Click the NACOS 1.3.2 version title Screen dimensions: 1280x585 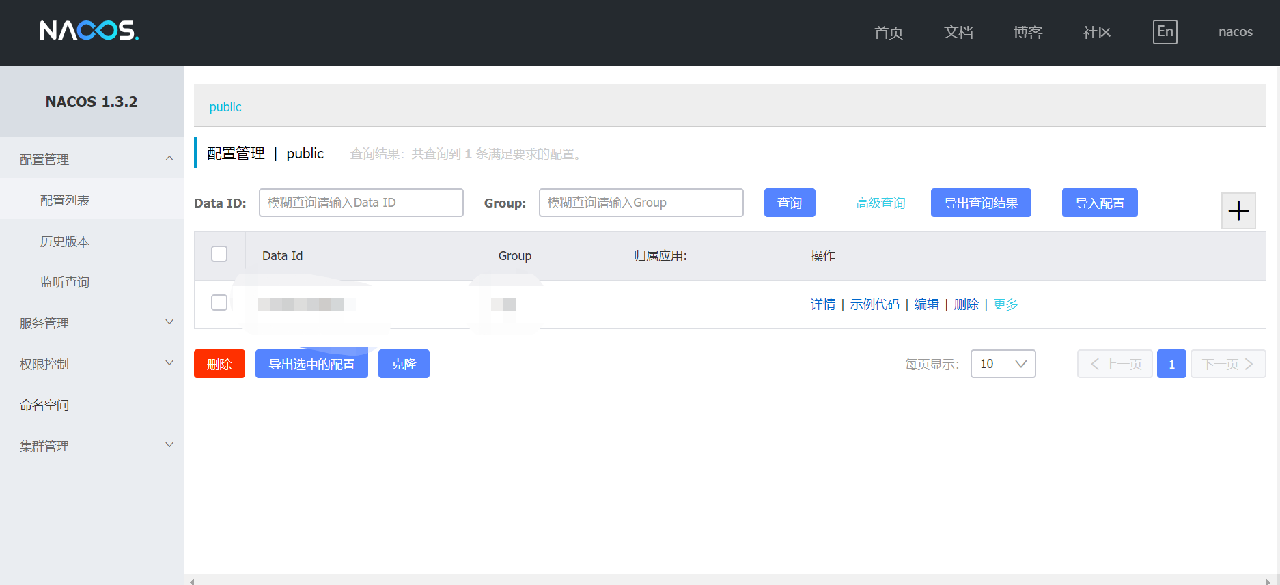pos(92,102)
